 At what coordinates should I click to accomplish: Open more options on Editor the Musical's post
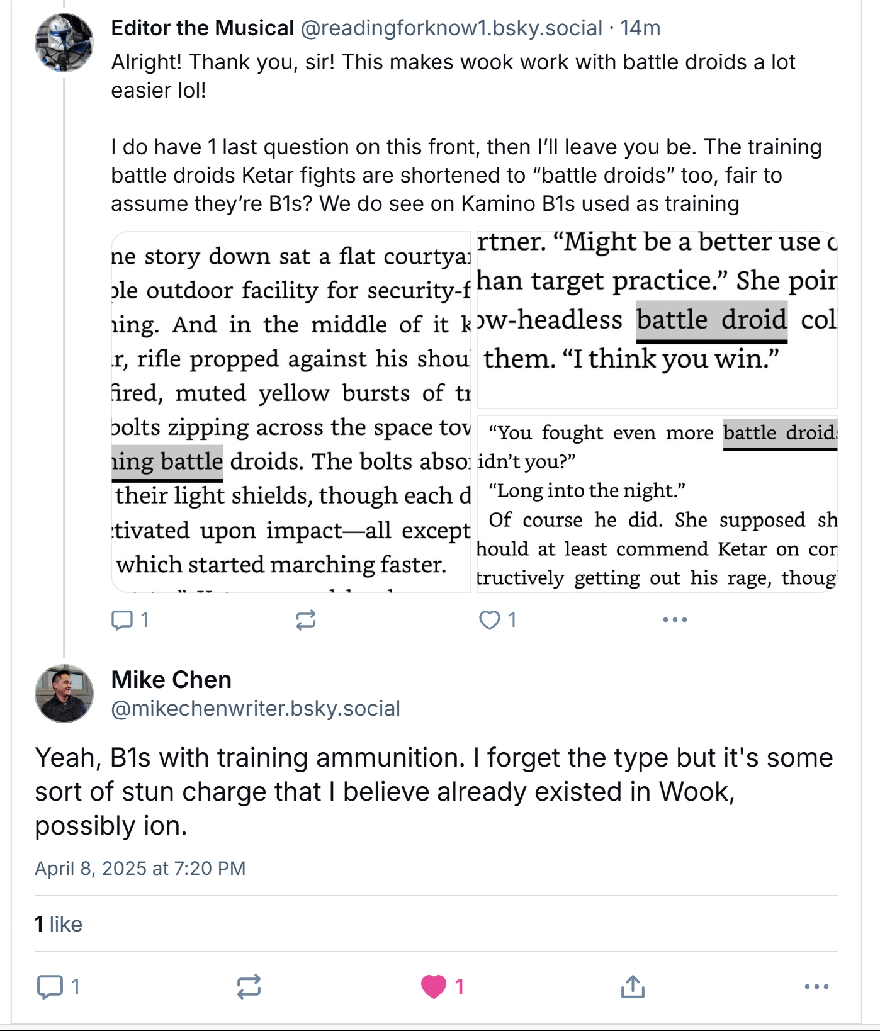click(x=675, y=620)
